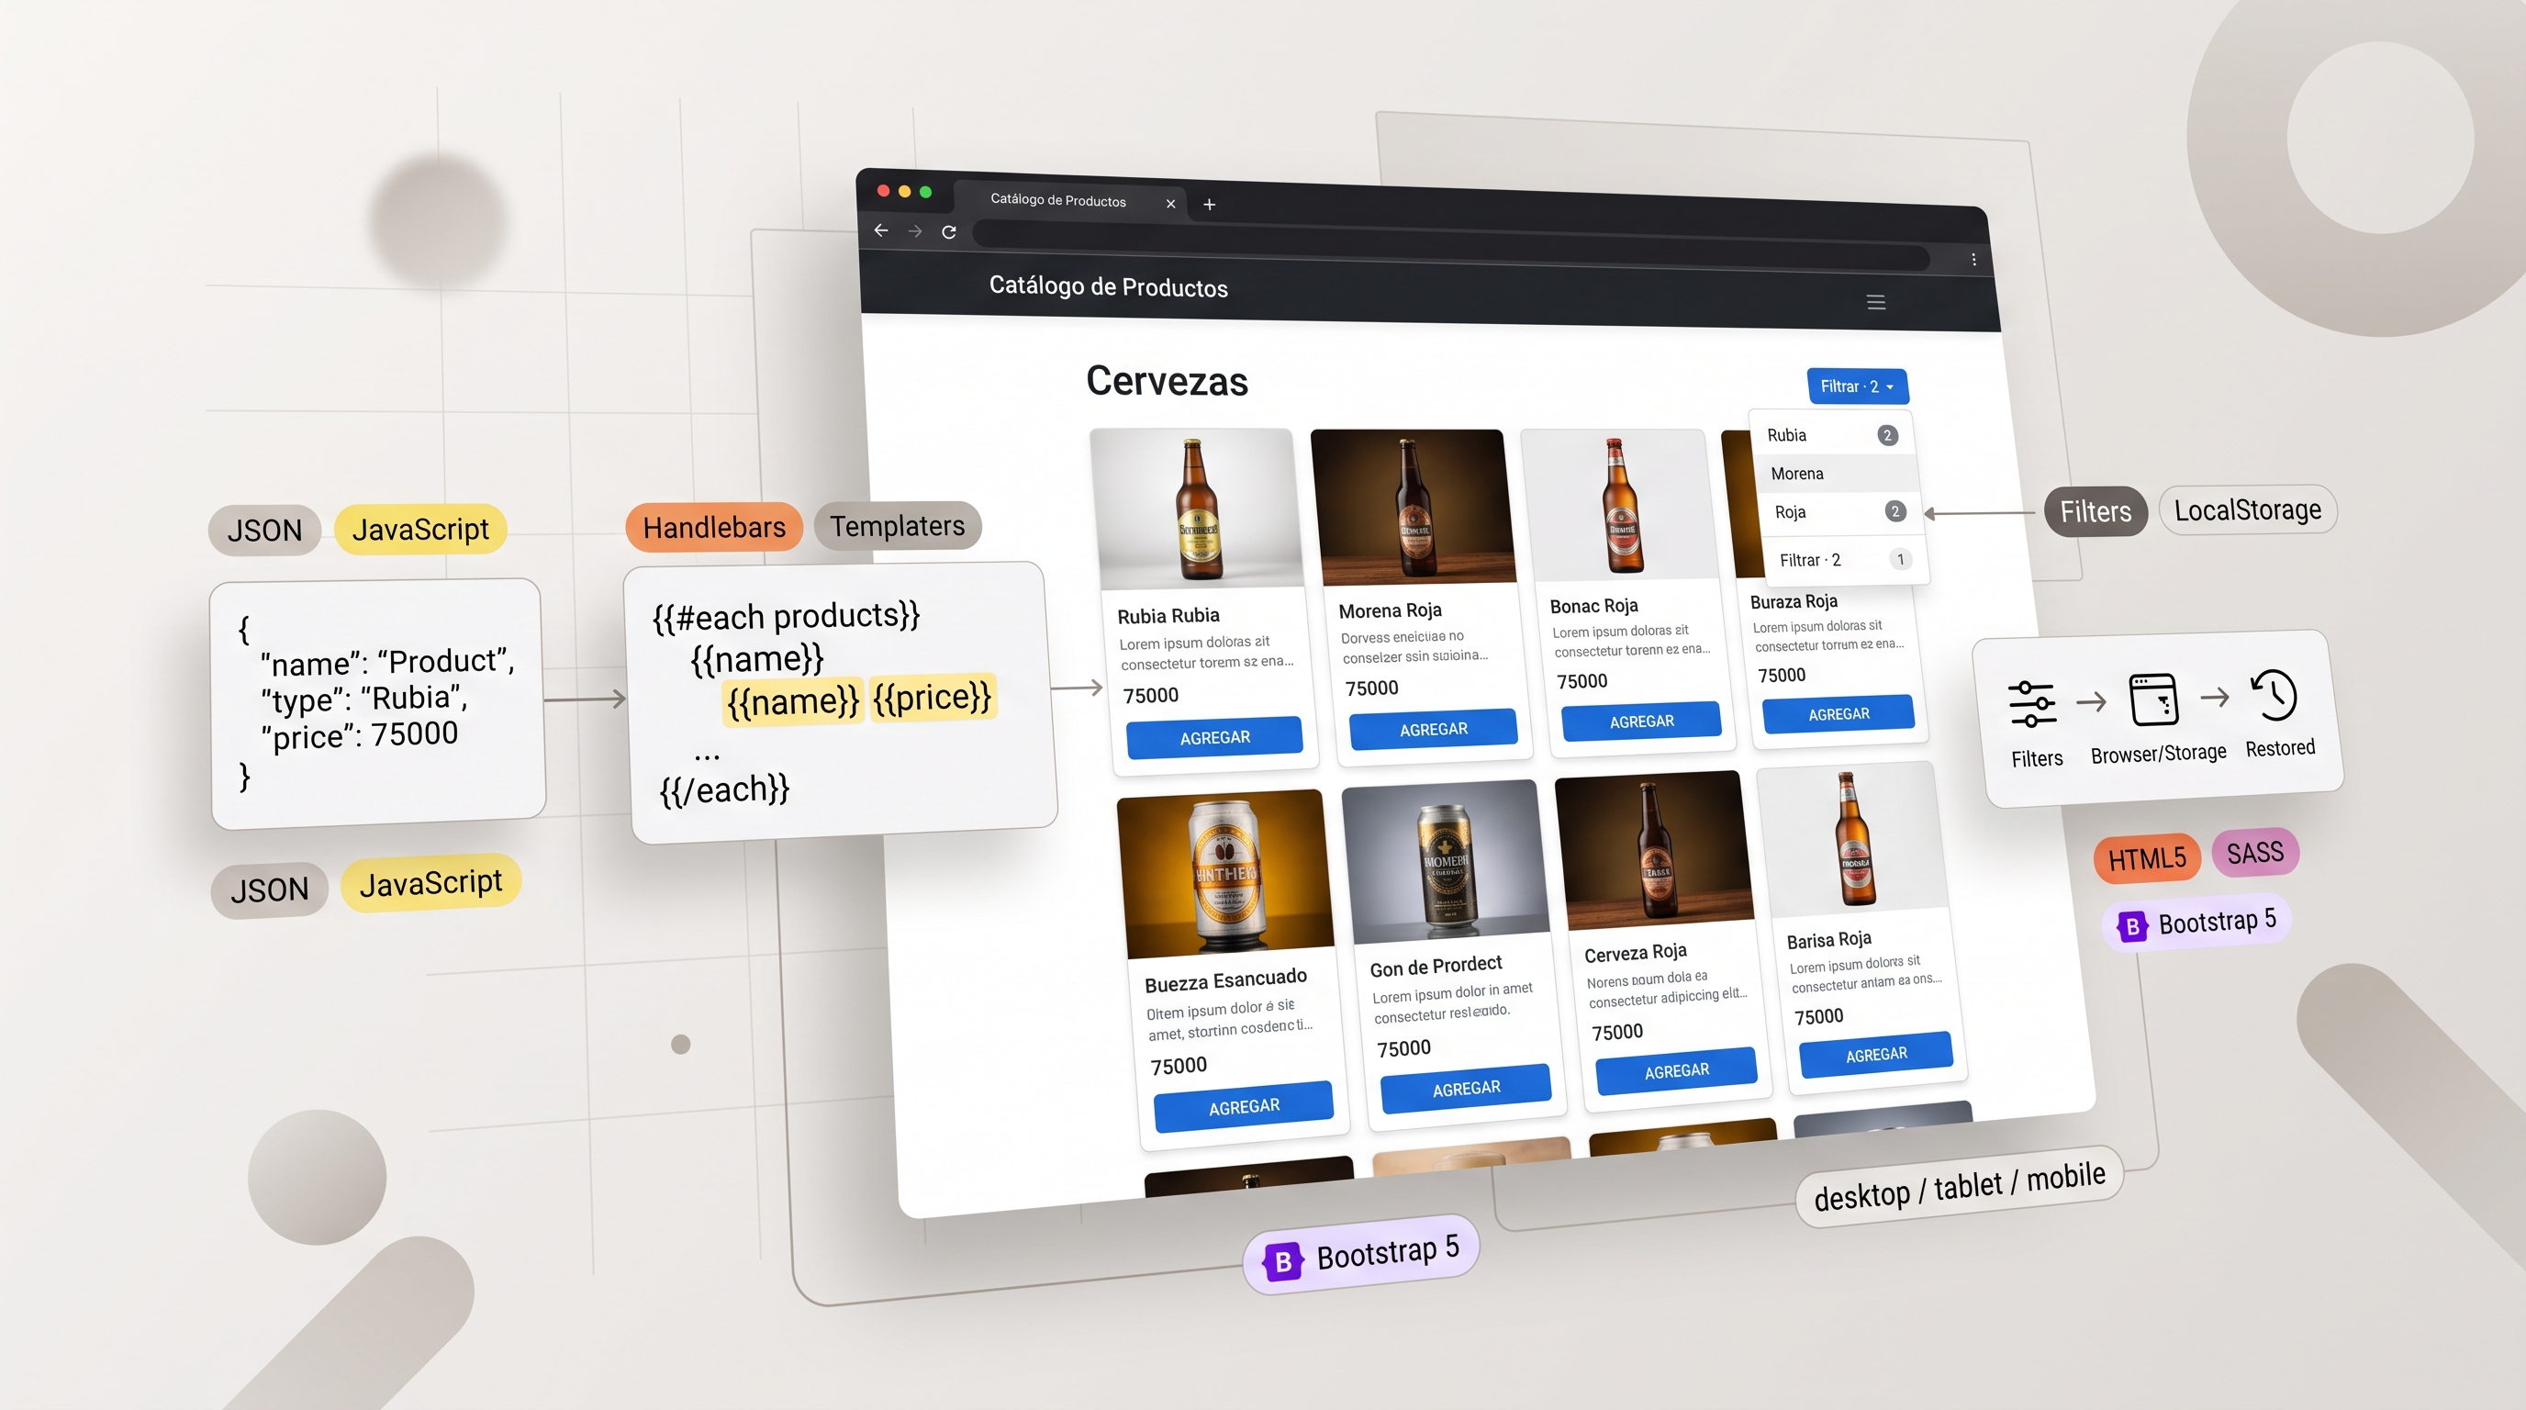This screenshot has height=1410, width=2526.
Task: Choose Morena in the filter menu
Action: [x=1836, y=474]
